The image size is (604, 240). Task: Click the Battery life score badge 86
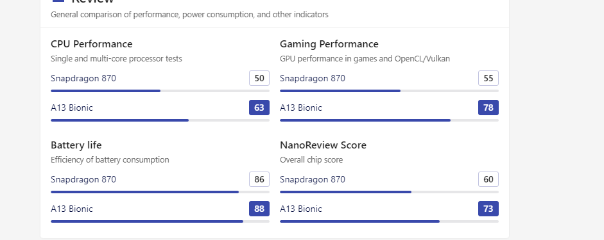point(259,179)
